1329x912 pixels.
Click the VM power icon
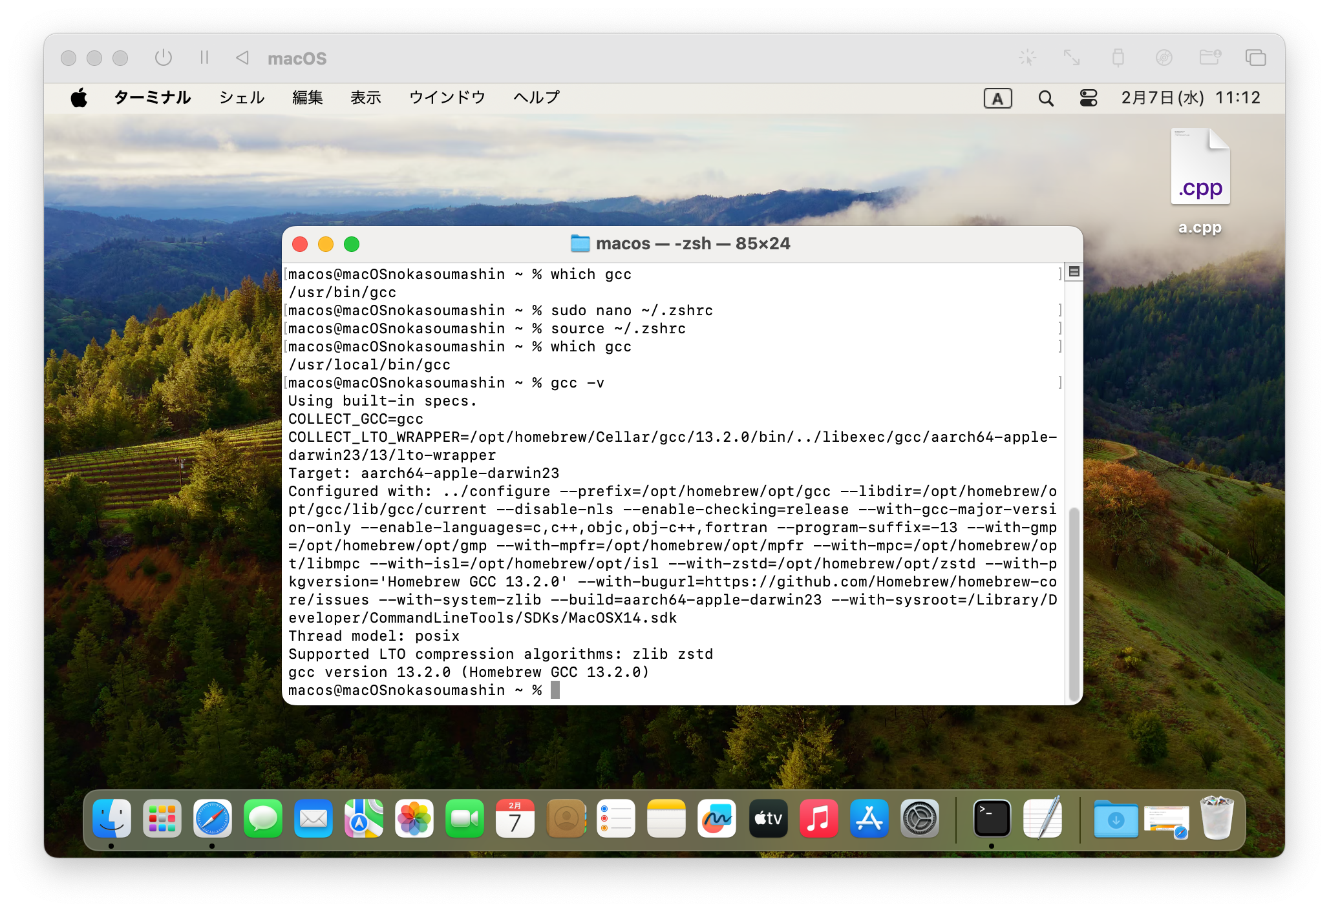pyautogui.click(x=164, y=58)
